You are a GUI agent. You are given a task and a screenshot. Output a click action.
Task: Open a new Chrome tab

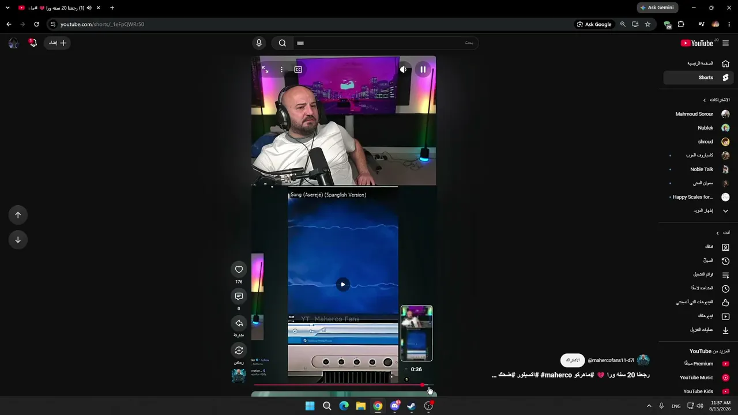pos(112,8)
